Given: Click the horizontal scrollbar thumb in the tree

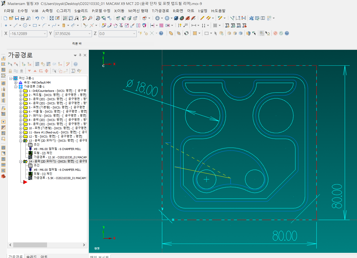Looking at the screenshot, I should 30,245.
